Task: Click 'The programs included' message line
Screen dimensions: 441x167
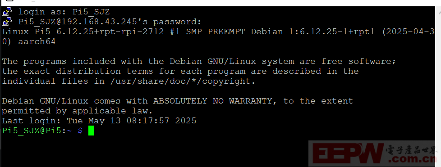Action: (x=199, y=61)
